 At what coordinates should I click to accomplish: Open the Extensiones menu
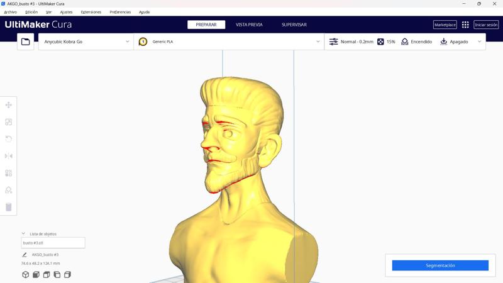pyautogui.click(x=91, y=12)
